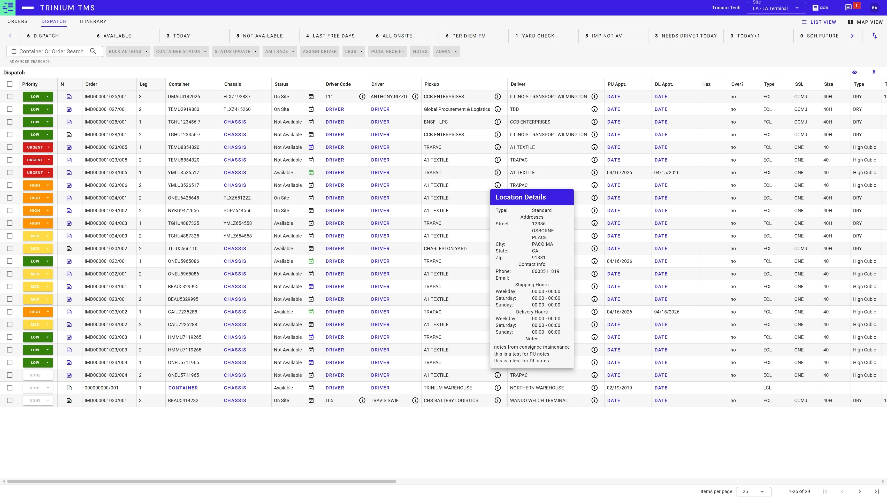Click the Assign Driver button
The width and height of the screenshot is (887, 499).
pyautogui.click(x=319, y=51)
